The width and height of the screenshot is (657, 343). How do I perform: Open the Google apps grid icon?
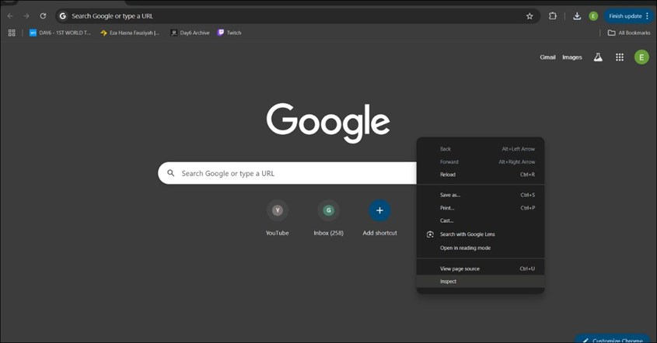620,57
